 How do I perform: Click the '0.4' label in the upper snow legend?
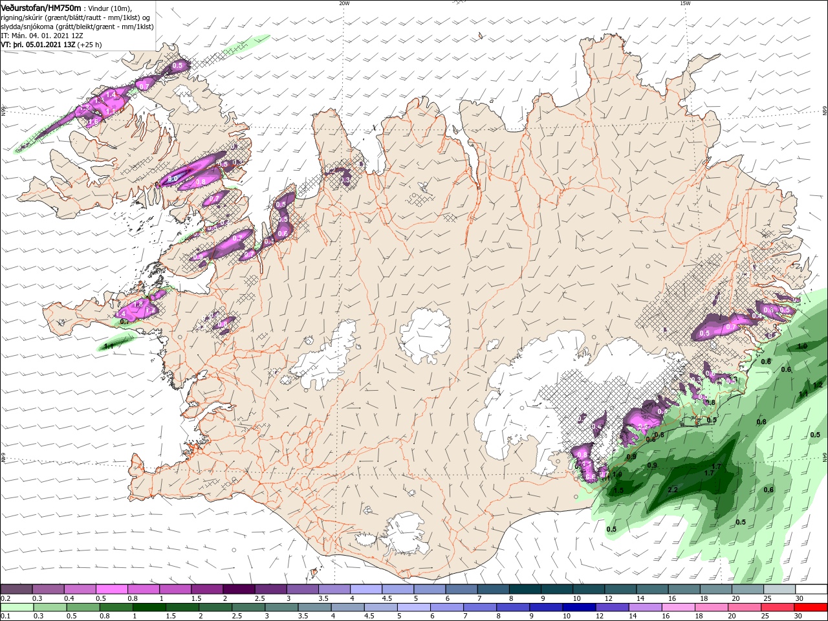pos(69,598)
